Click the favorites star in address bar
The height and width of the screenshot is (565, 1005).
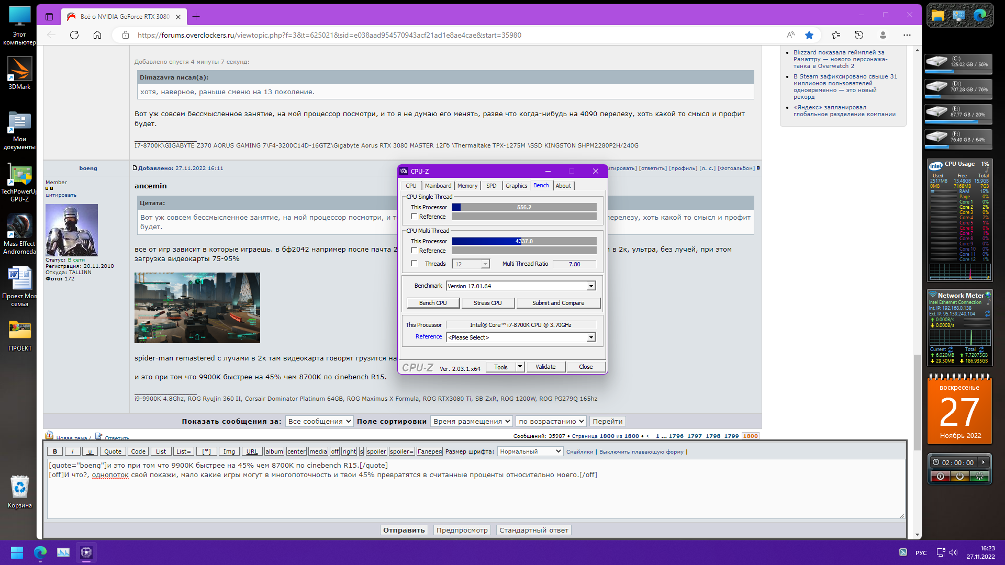809,35
